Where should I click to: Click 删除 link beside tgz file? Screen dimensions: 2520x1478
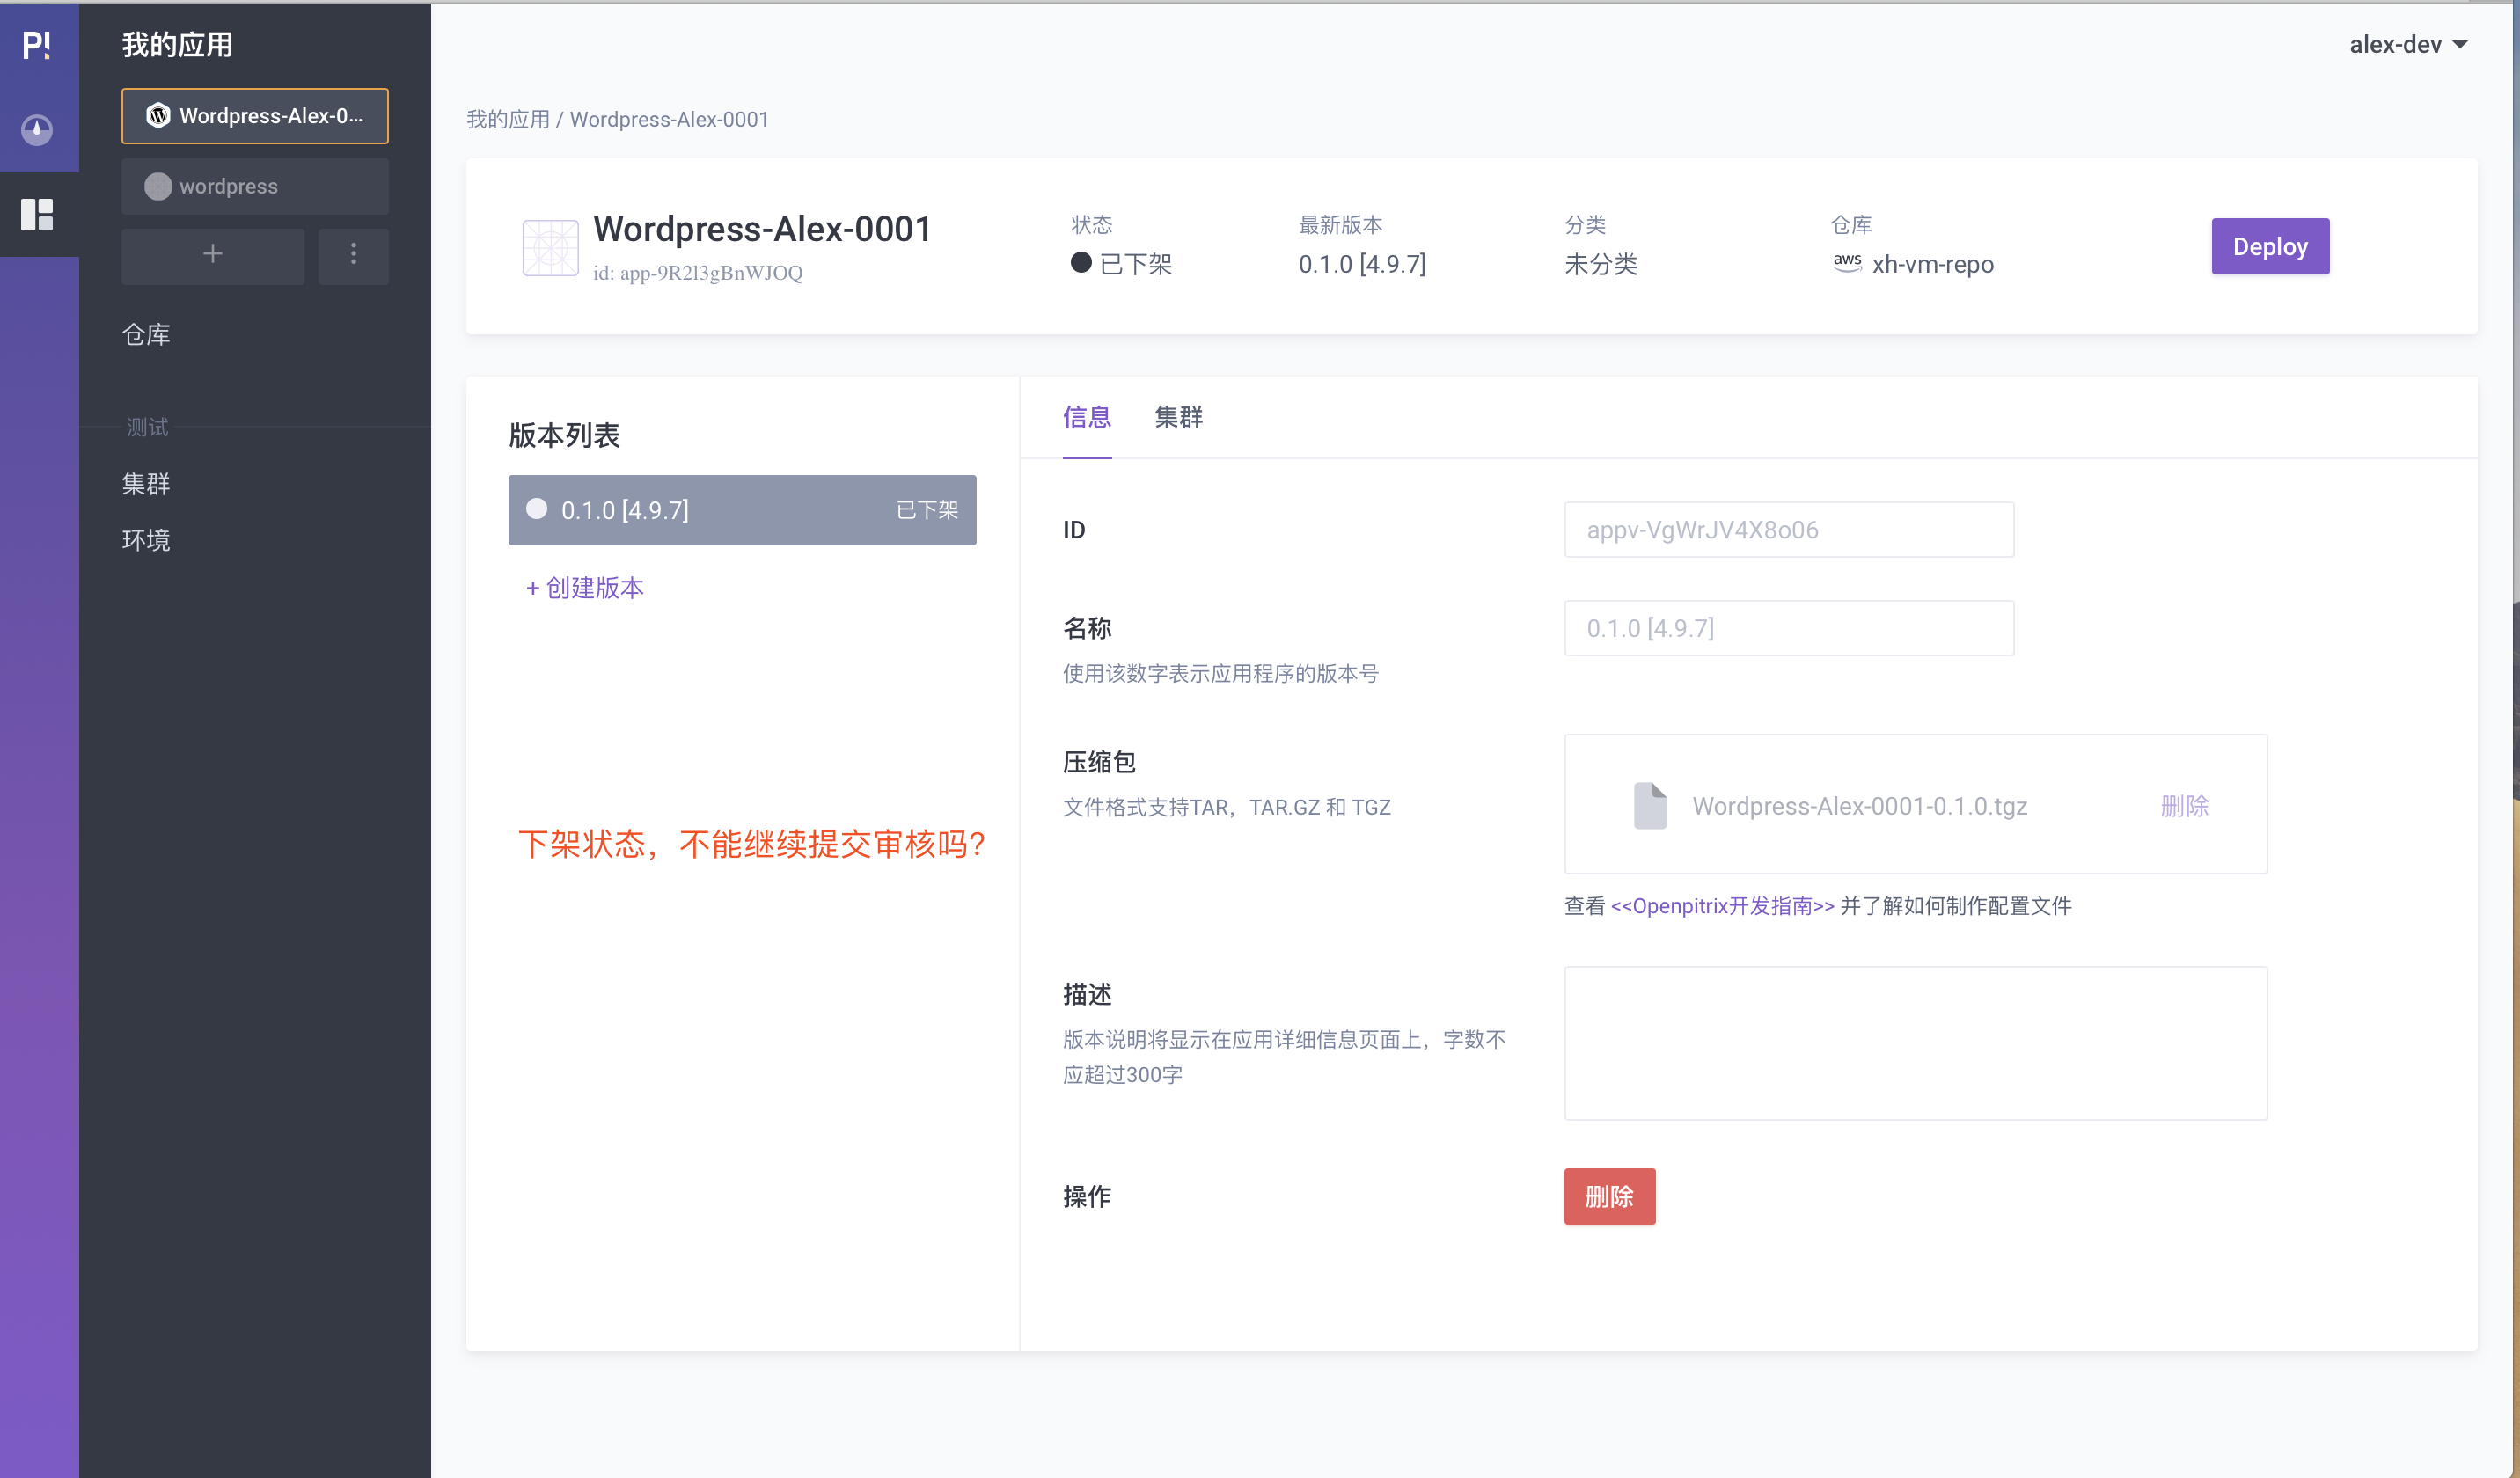[x=2184, y=806]
